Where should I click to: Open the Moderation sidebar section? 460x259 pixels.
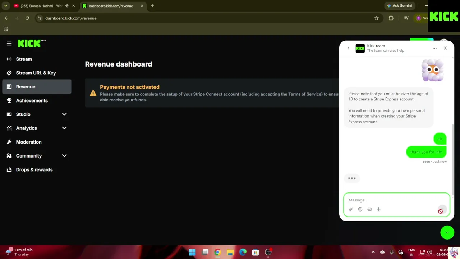pyautogui.click(x=37, y=142)
